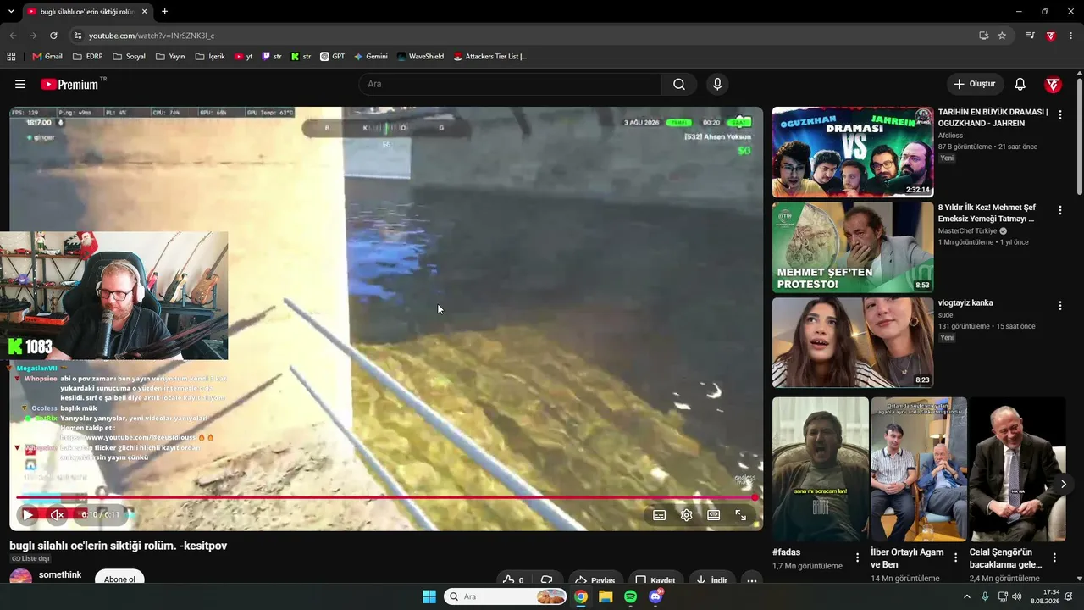
Task: Open the Gemini bookmark
Action: [371, 57]
